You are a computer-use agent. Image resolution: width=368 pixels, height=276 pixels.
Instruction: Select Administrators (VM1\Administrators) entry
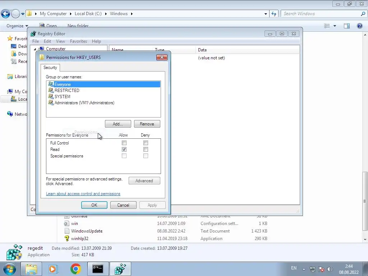(x=103, y=102)
